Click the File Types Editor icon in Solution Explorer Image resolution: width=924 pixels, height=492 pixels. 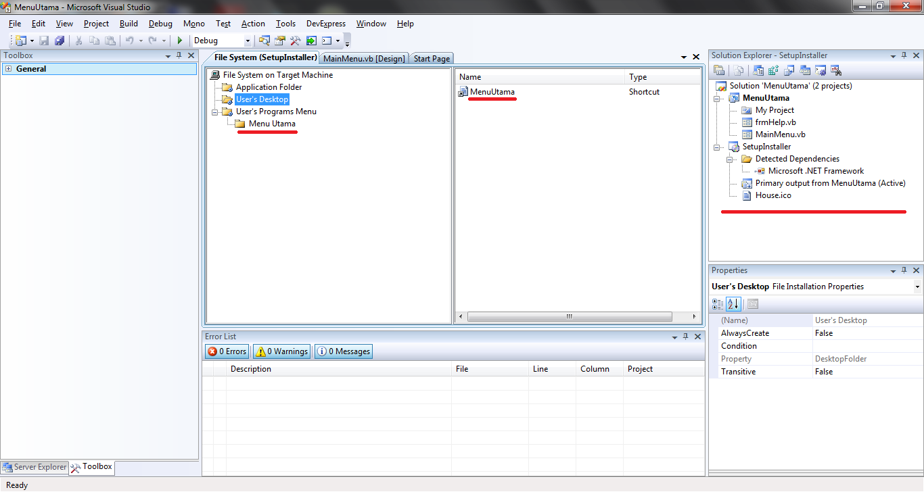click(789, 70)
